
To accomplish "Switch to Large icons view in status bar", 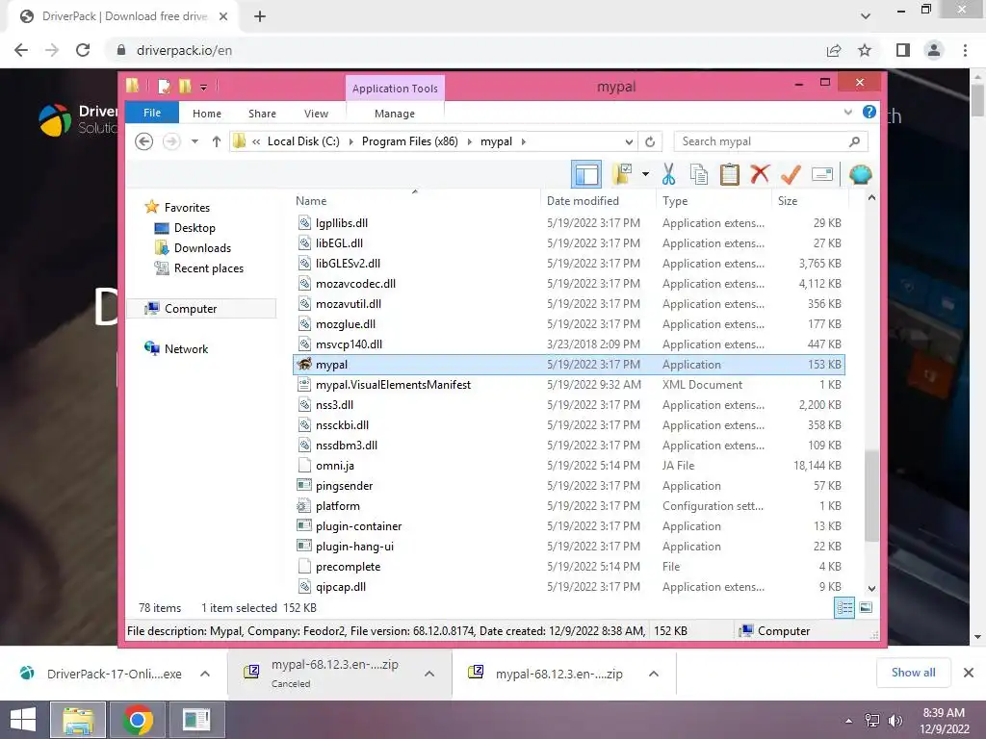I will pos(866,608).
